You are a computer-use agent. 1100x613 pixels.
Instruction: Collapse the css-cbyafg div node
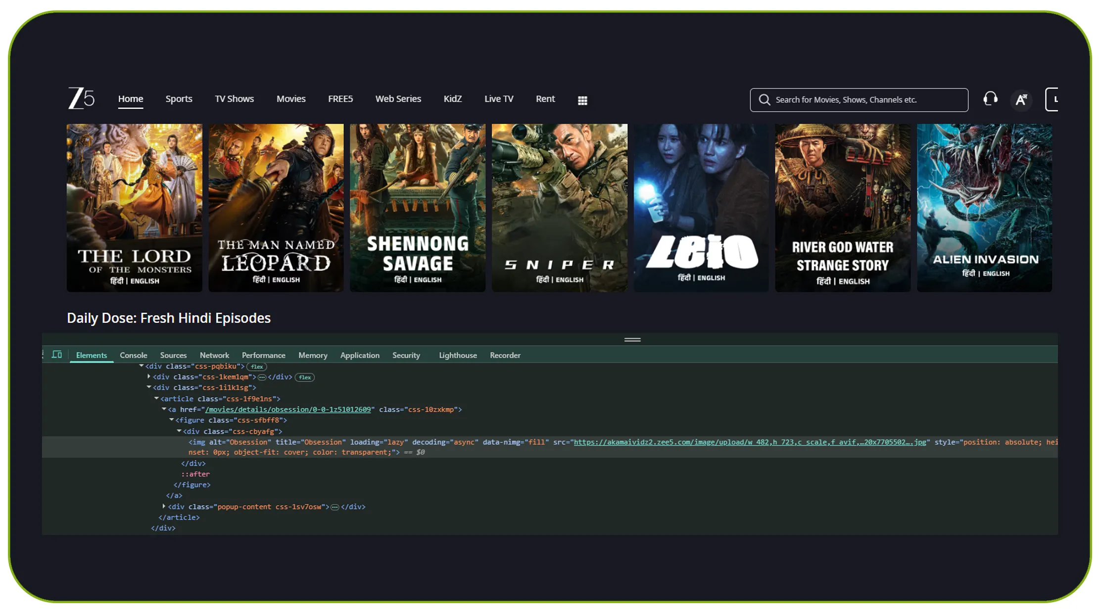[179, 431]
